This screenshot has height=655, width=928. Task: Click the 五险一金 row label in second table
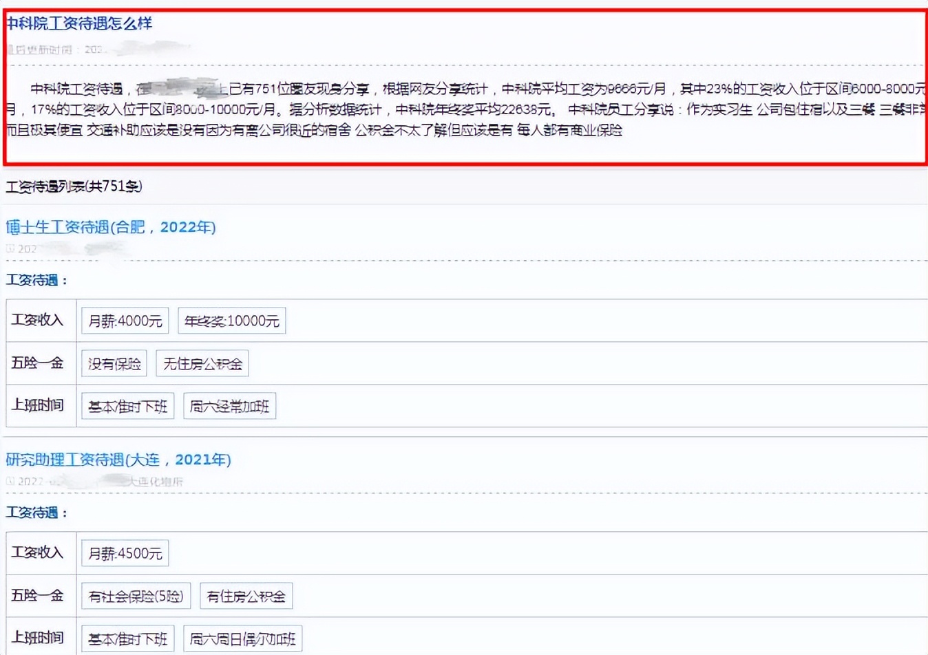coord(36,595)
